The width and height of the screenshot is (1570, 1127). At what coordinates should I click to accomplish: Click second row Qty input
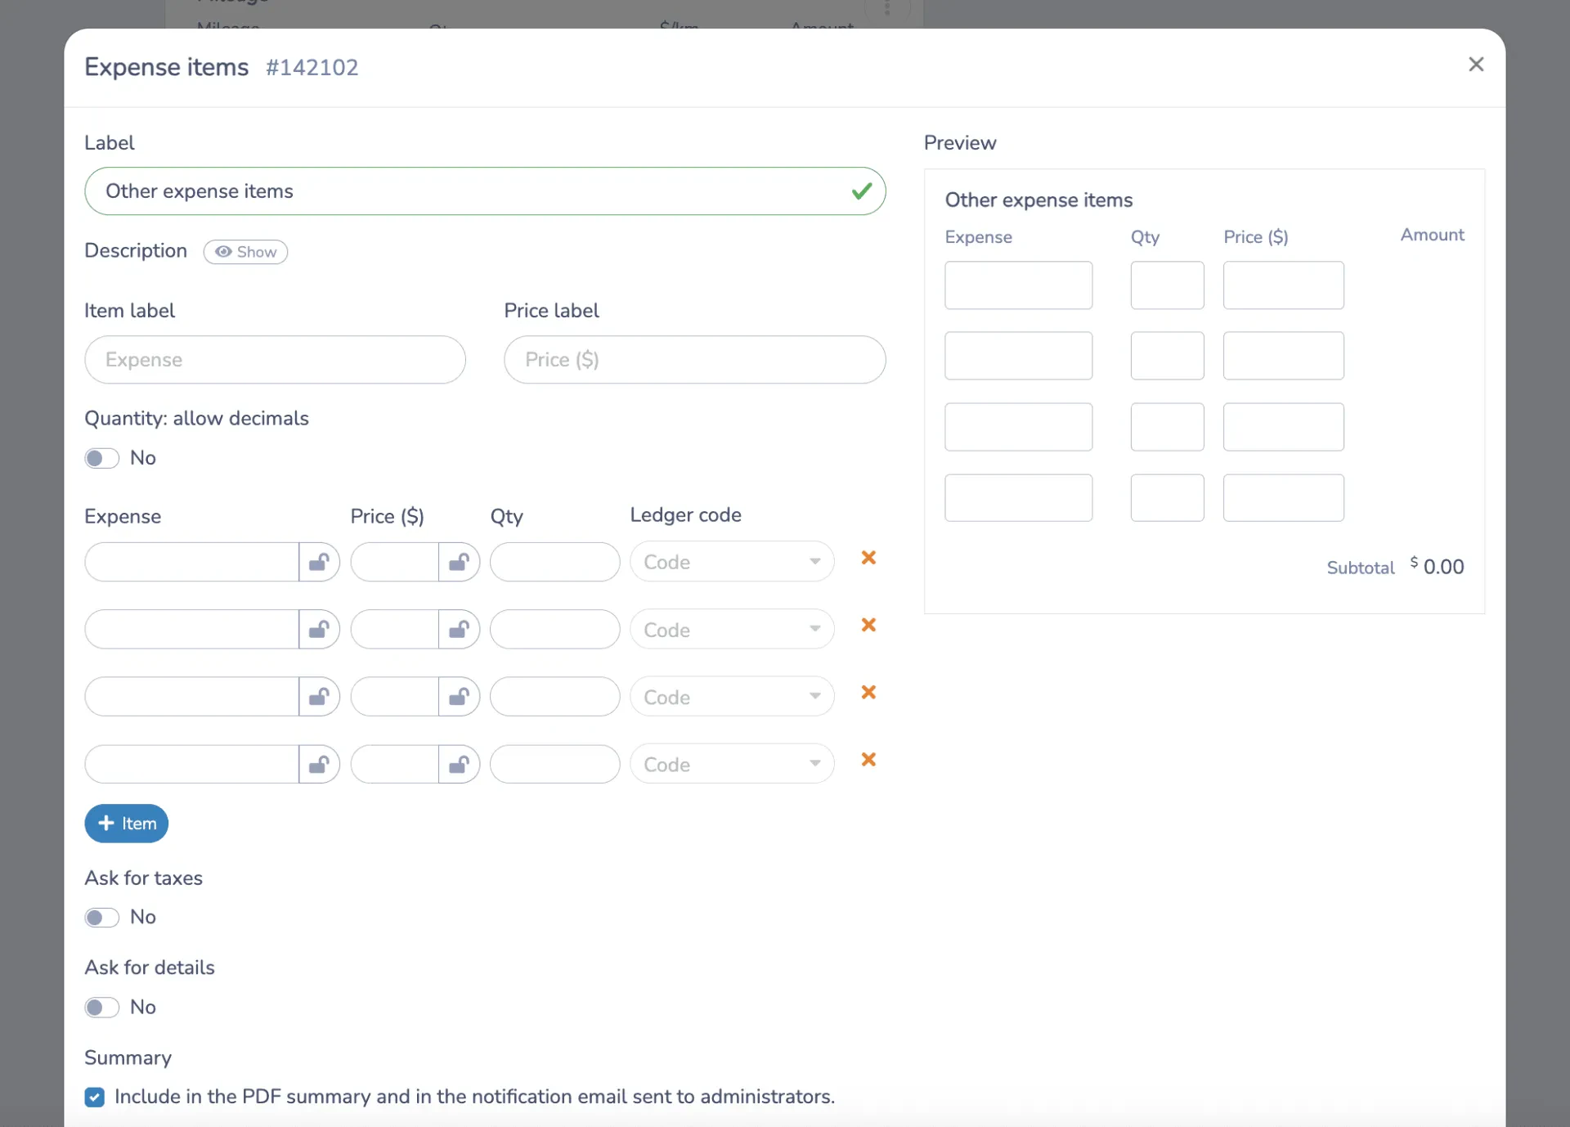click(x=555, y=629)
